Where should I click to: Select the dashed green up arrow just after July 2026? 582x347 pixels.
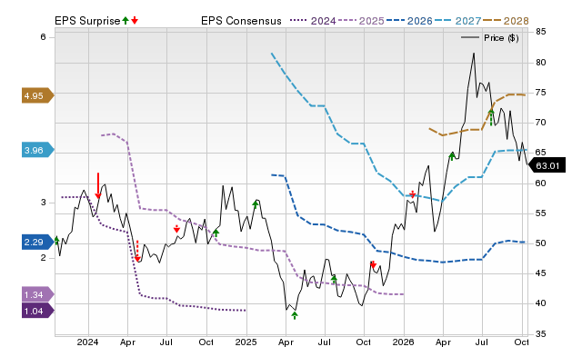coord(491,117)
